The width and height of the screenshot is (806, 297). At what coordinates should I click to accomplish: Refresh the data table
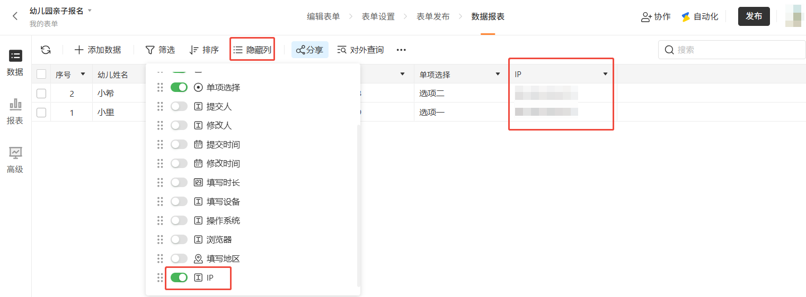click(x=46, y=50)
